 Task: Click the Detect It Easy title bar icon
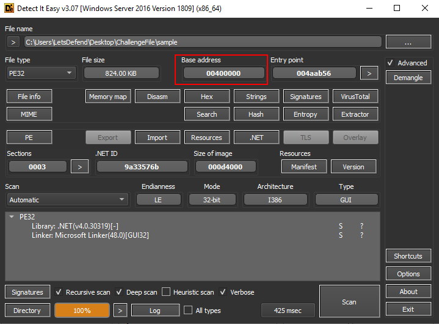coord(9,8)
